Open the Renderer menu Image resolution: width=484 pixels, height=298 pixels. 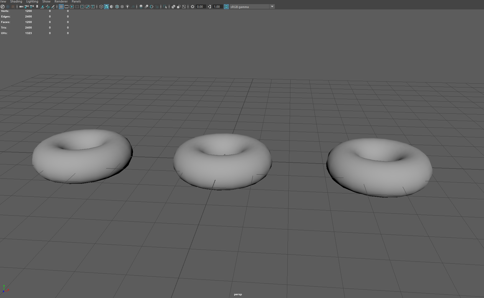[x=61, y=2]
